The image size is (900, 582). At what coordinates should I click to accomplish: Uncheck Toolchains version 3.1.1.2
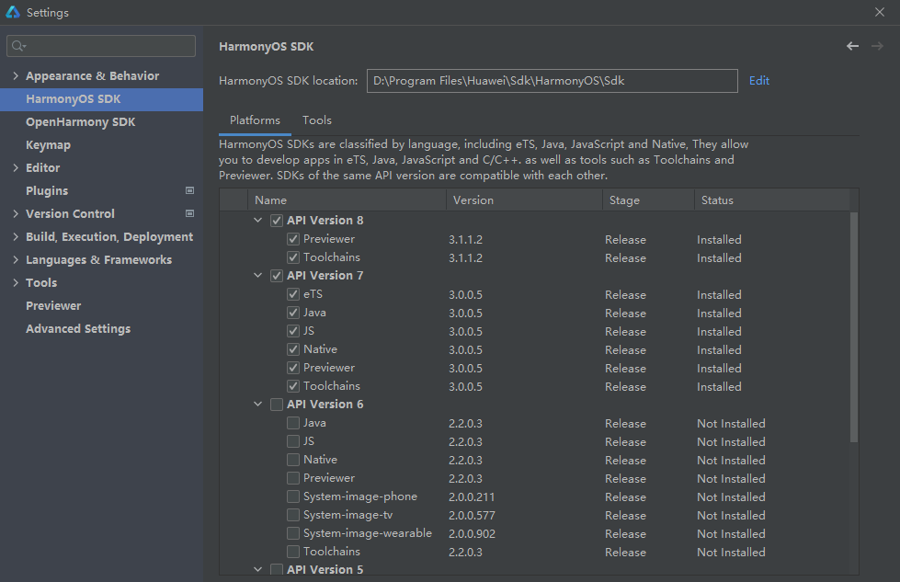pyautogui.click(x=293, y=257)
